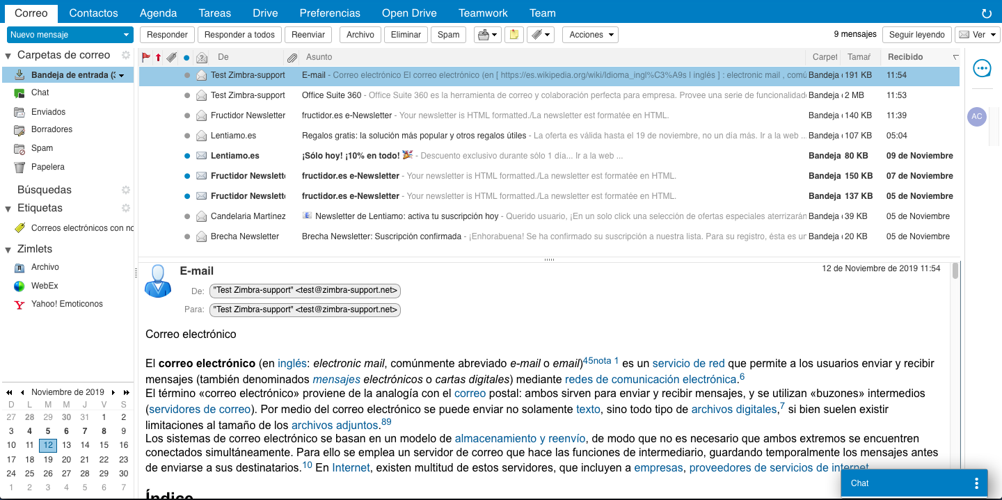Sort by the attachment paperclip column header
Screen dimensions: 1002x500
(x=292, y=57)
